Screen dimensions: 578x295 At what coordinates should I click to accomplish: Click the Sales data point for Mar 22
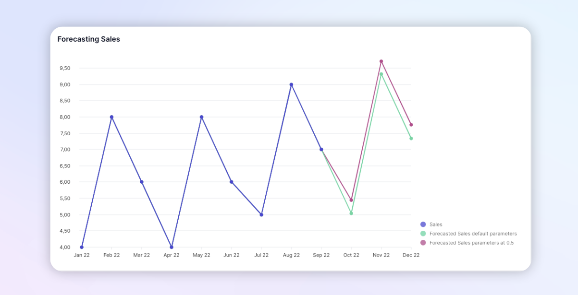142,182
